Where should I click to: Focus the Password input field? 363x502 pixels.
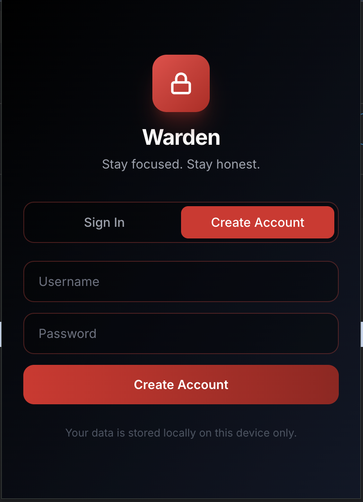181,333
